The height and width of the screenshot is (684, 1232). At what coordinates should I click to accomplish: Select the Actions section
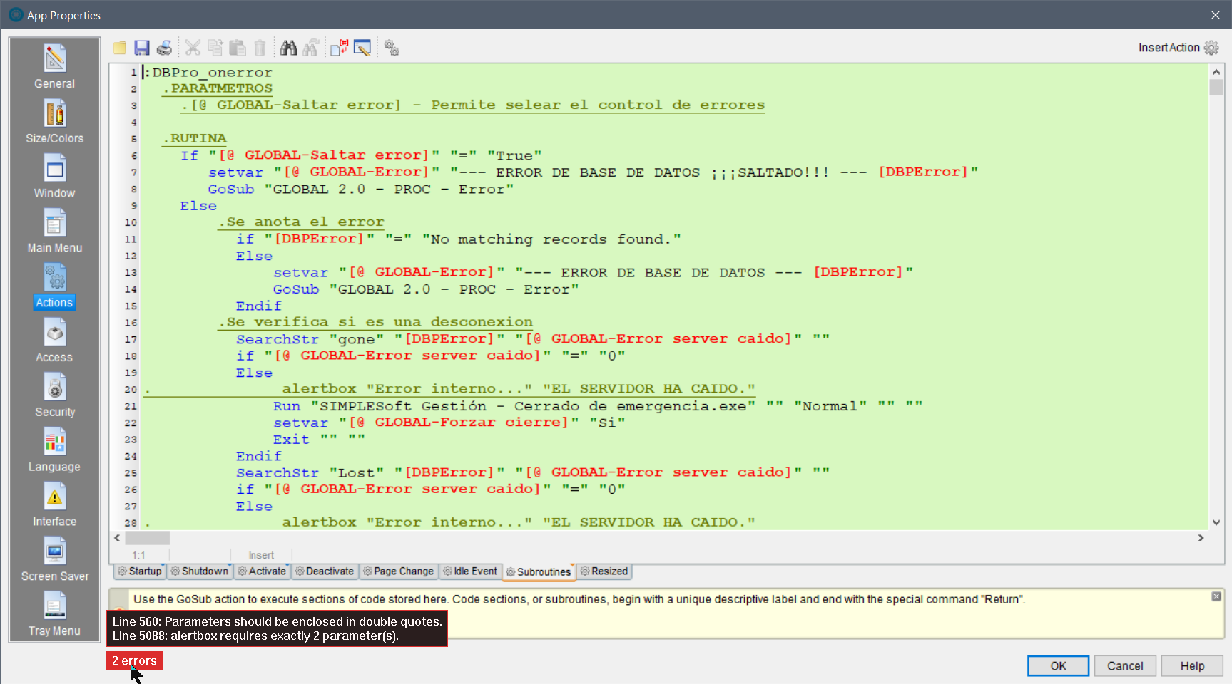[55, 286]
